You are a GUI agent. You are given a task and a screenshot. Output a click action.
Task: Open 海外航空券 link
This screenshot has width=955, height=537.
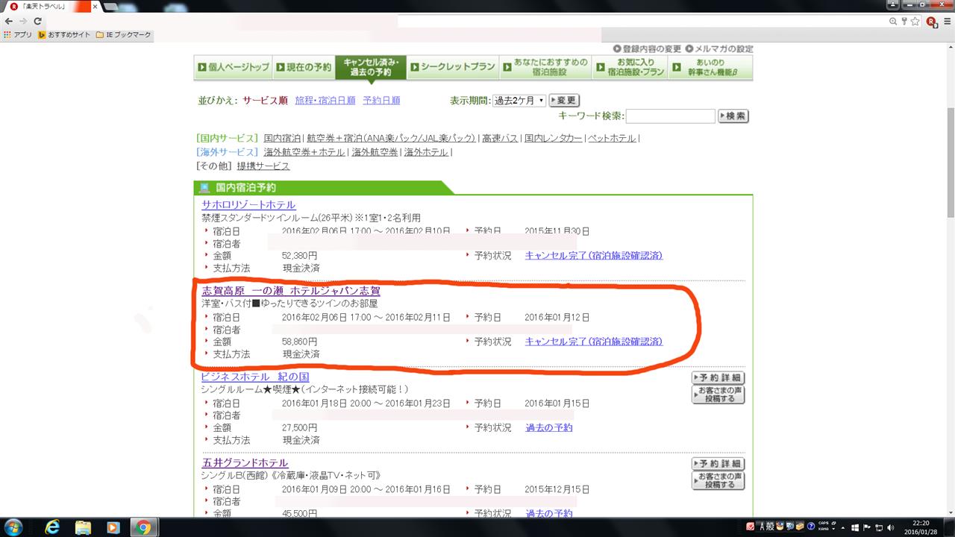(x=375, y=152)
